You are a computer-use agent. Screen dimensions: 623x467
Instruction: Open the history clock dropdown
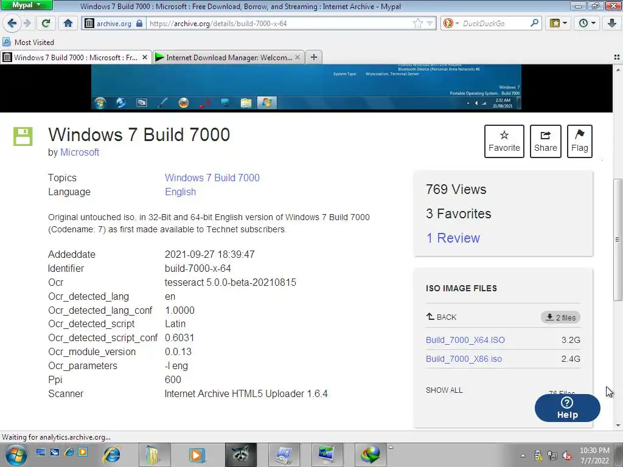click(587, 23)
